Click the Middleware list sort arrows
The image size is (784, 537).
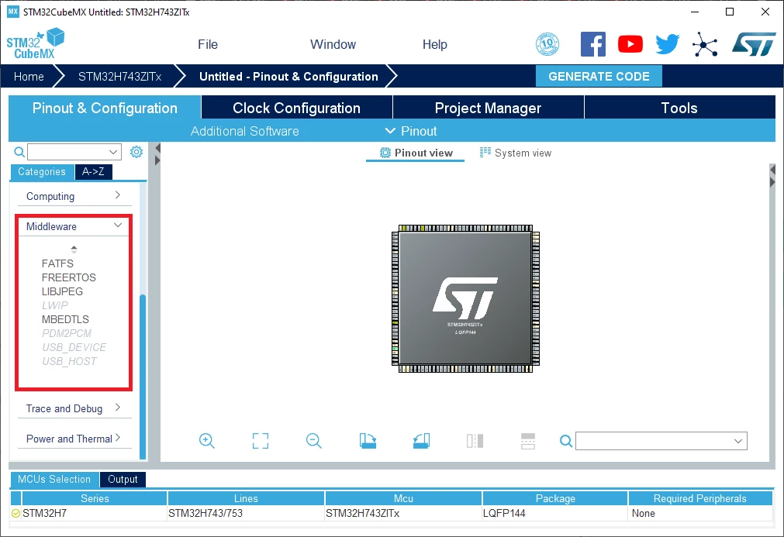(74, 250)
